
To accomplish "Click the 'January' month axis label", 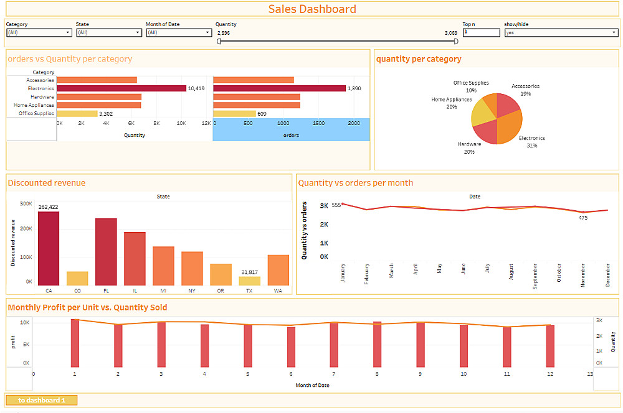I will [x=343, y=272].
